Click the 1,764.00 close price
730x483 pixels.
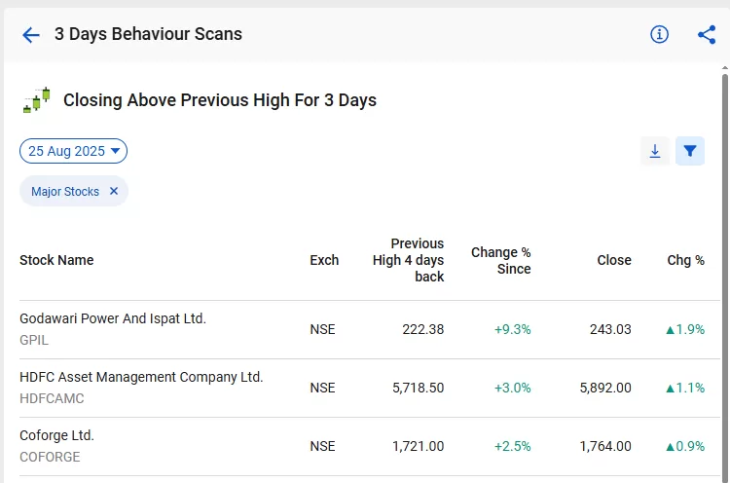point(605,446)
